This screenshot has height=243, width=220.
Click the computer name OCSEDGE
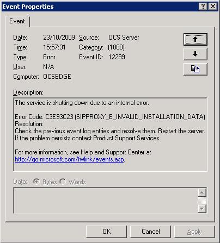(57, 77)
